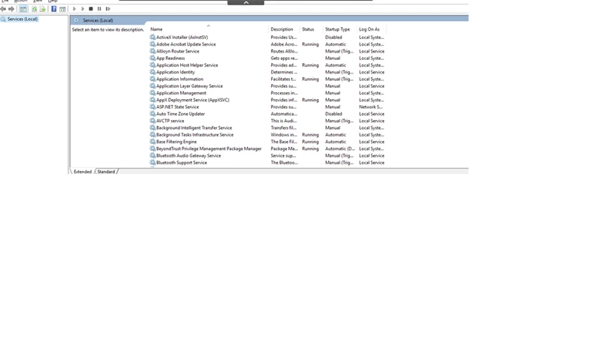This screenshot has height=345, width=615.
Task: Click Automatic (D... startup type of BeyondTrust row
Action: point(340,148)
